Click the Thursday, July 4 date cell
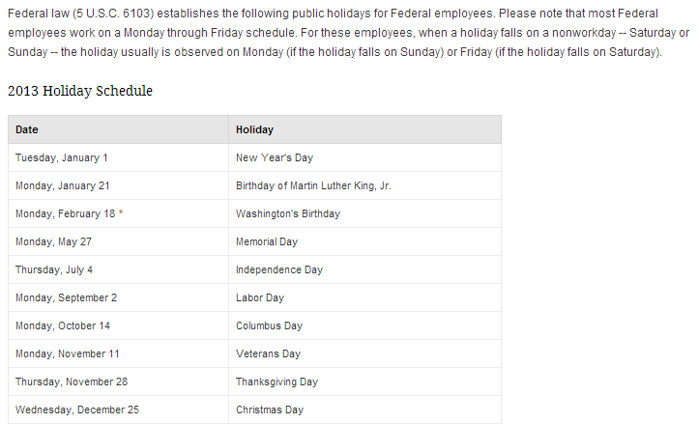698x424 pixels. point(54,269)
